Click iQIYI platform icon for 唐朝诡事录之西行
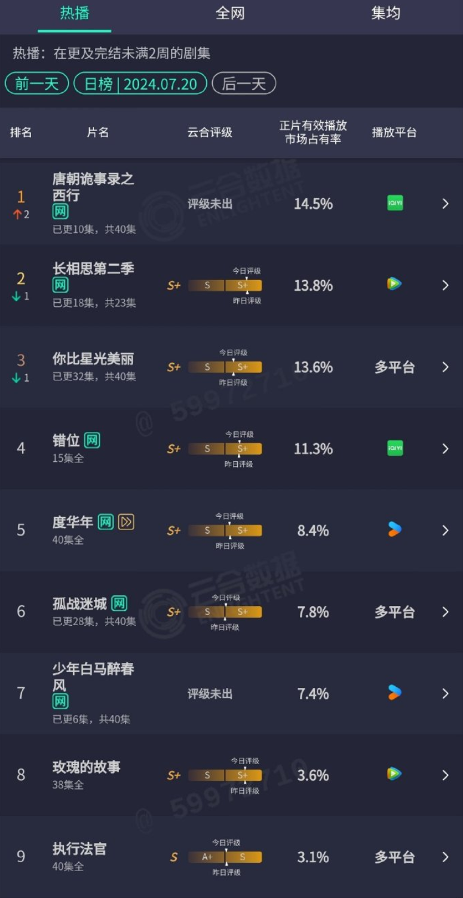The height and width of the screenshot is (898, 463). (395, 203)
